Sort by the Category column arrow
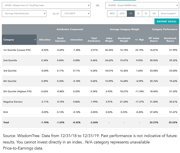Image resolution: width=180 pixels, height=153 pixels. pyautogui.click(x=35, y=40)
